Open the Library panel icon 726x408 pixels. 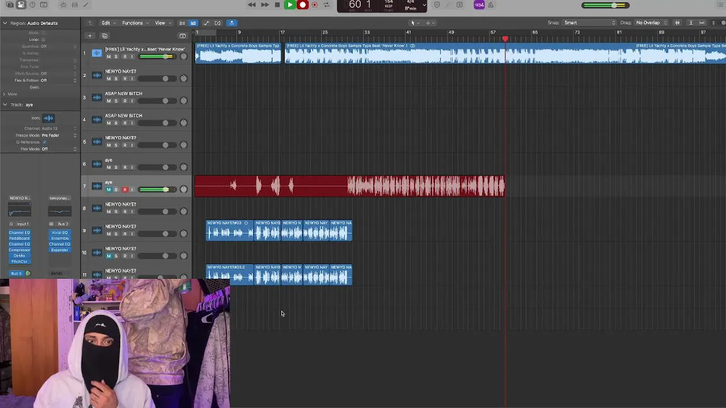pos(10,5)
